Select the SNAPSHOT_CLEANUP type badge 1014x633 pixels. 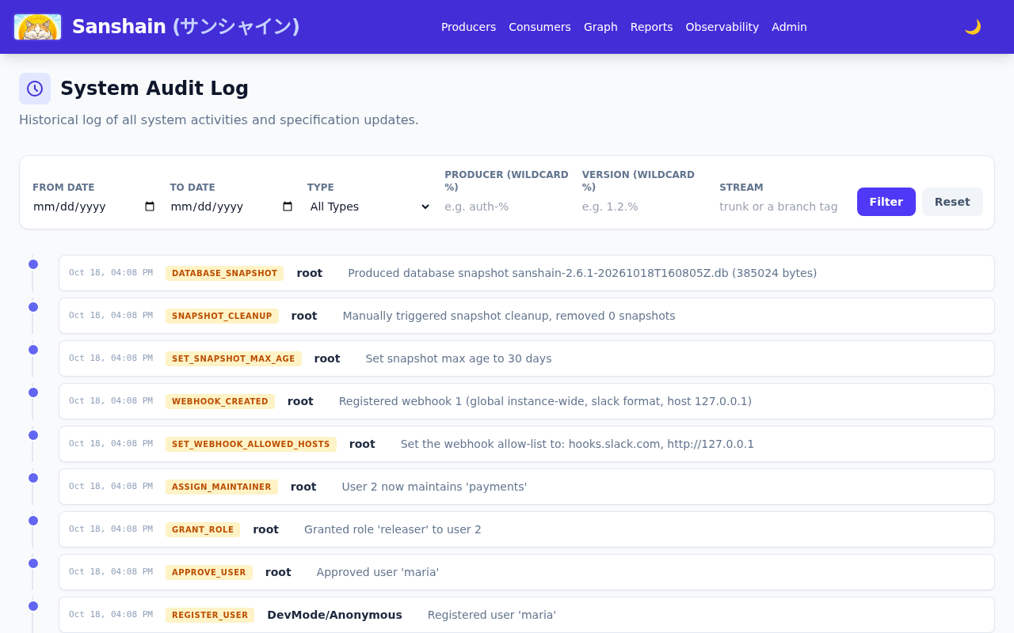click(222, 316)
